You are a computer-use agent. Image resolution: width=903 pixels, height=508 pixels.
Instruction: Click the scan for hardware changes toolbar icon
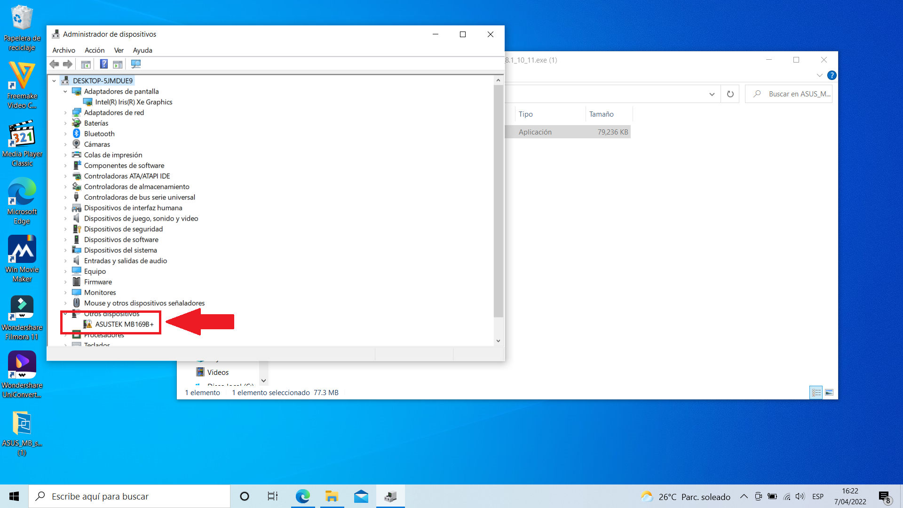pos(136,64)
